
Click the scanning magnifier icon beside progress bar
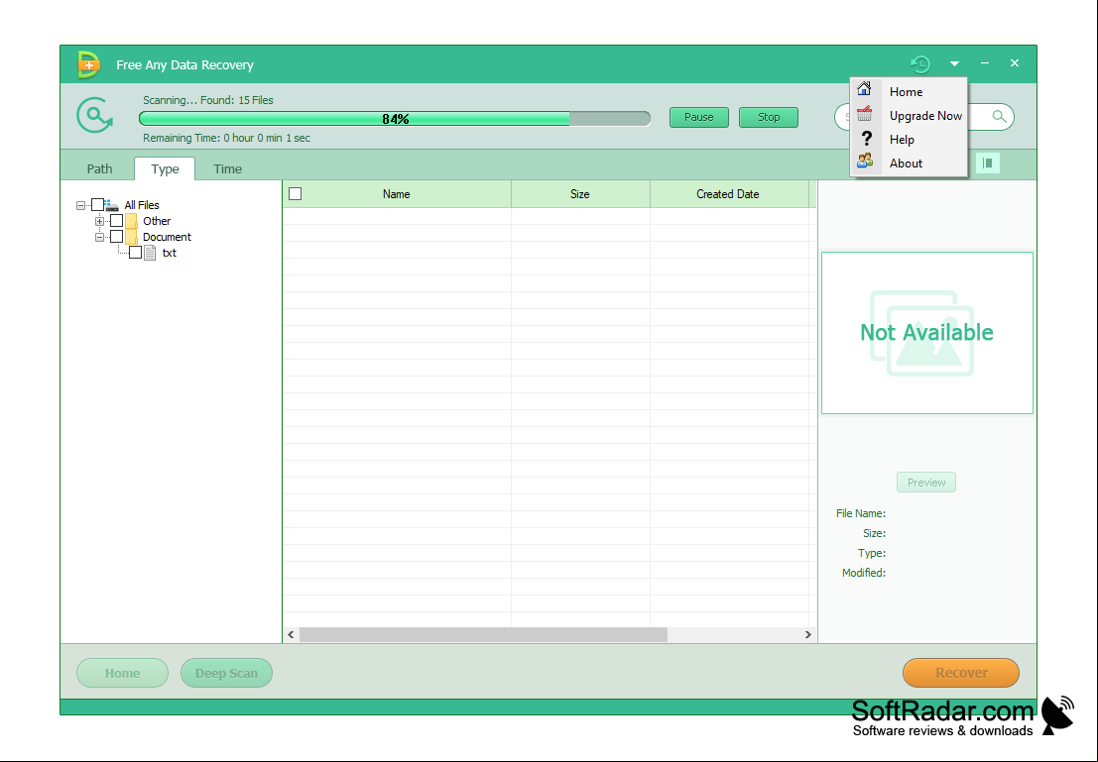[94, 116]
